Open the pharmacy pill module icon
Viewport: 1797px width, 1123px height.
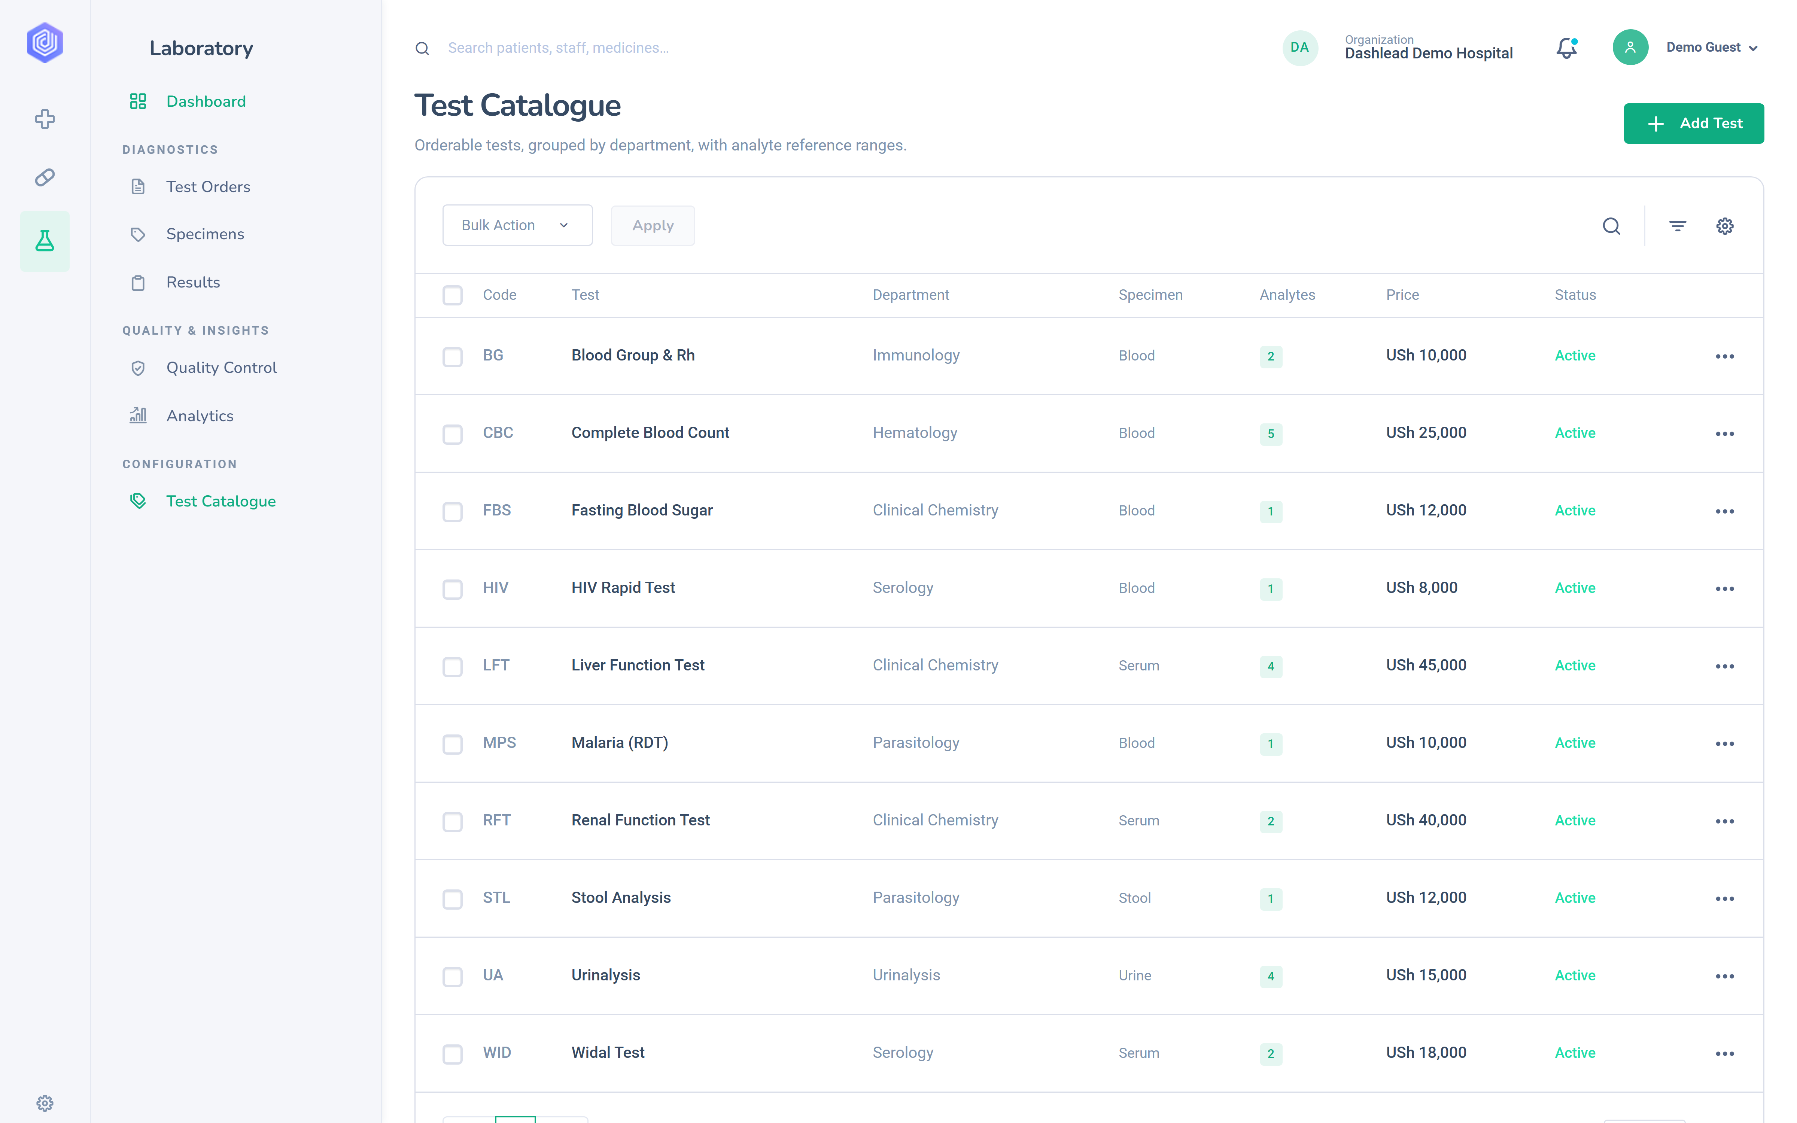coord(45,177)
